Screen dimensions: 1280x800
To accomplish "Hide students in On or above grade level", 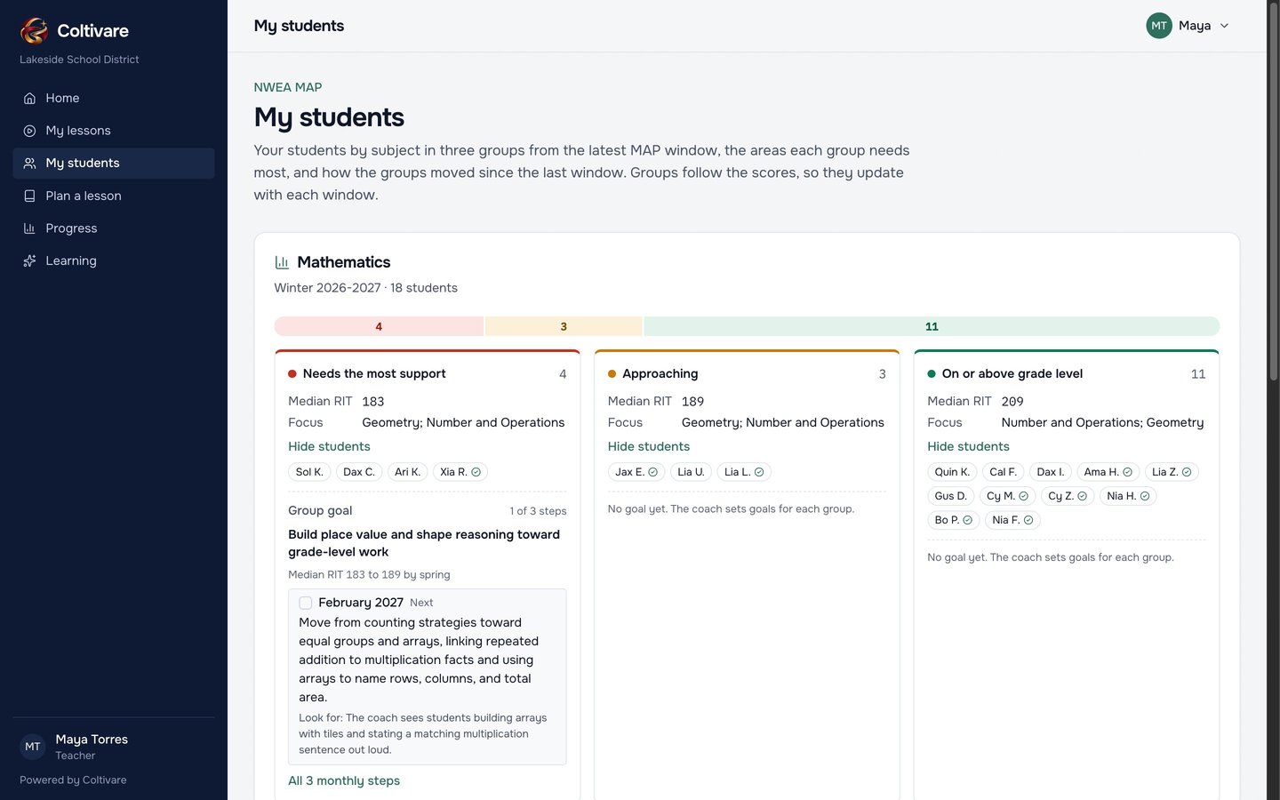I will coord(968,446).
